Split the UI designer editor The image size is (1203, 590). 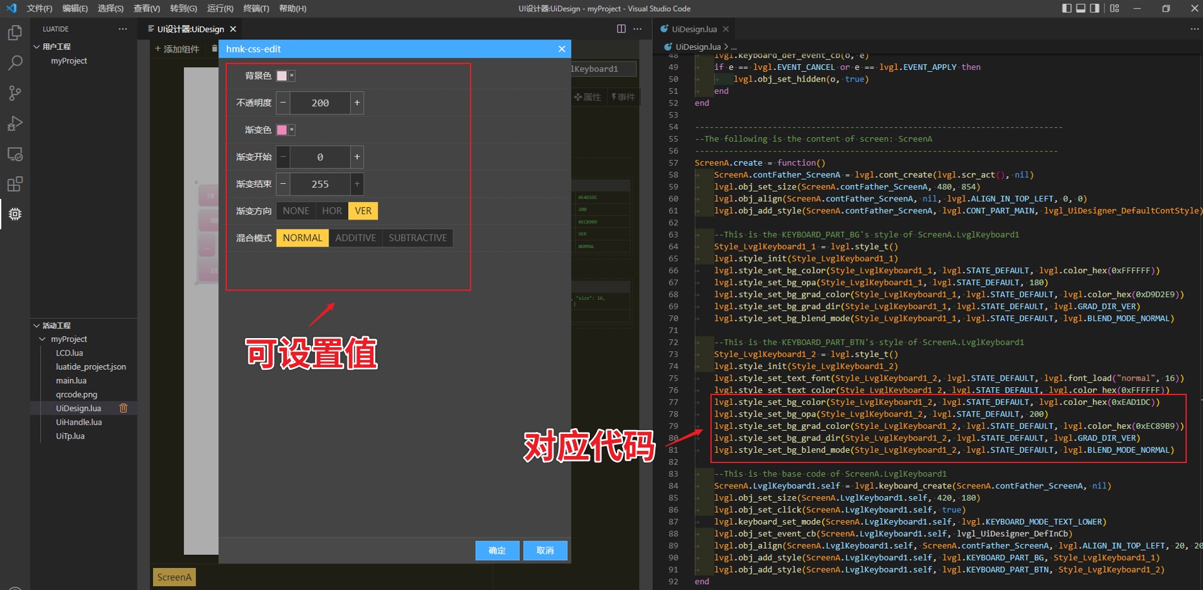coord(621,29)
